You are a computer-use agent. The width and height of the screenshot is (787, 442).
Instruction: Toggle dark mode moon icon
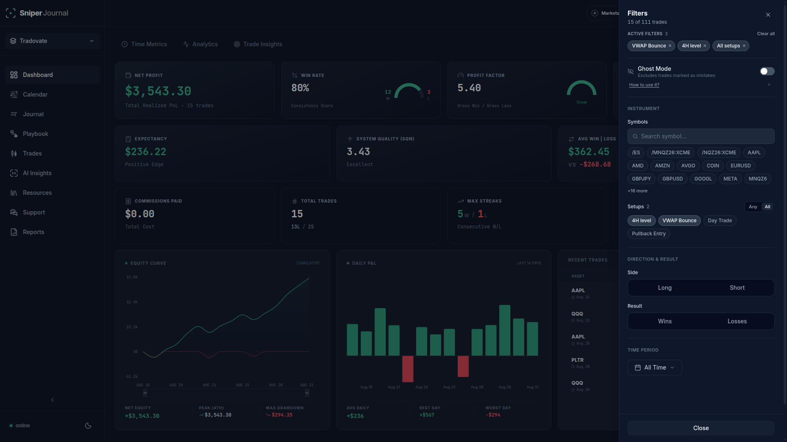(x=88, y=426)
